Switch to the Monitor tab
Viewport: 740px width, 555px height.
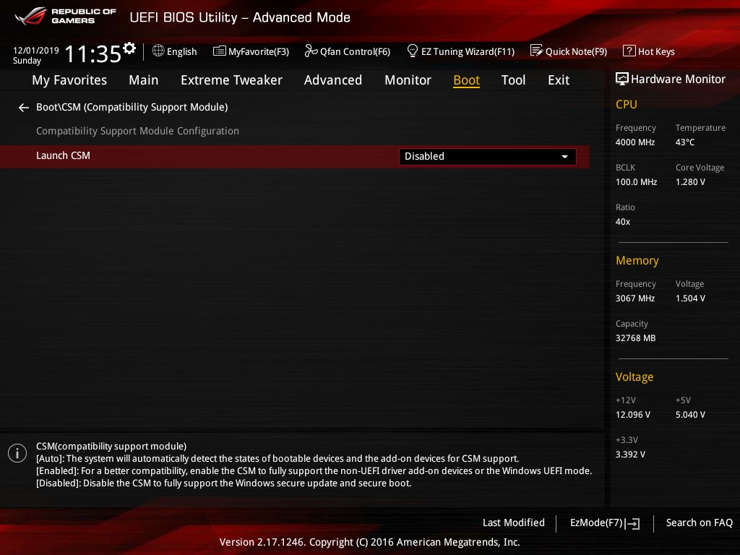408,80
